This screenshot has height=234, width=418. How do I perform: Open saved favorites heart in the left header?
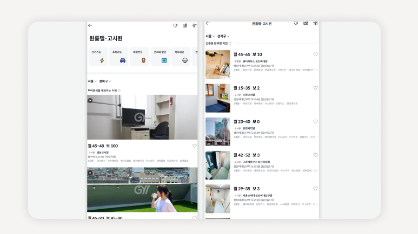pos(175,25)
